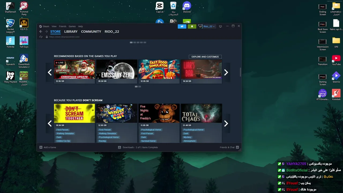The image size is (343, 193).
Task: Open the Games menu
Action: pyautogui.click(x=72, y=26)
